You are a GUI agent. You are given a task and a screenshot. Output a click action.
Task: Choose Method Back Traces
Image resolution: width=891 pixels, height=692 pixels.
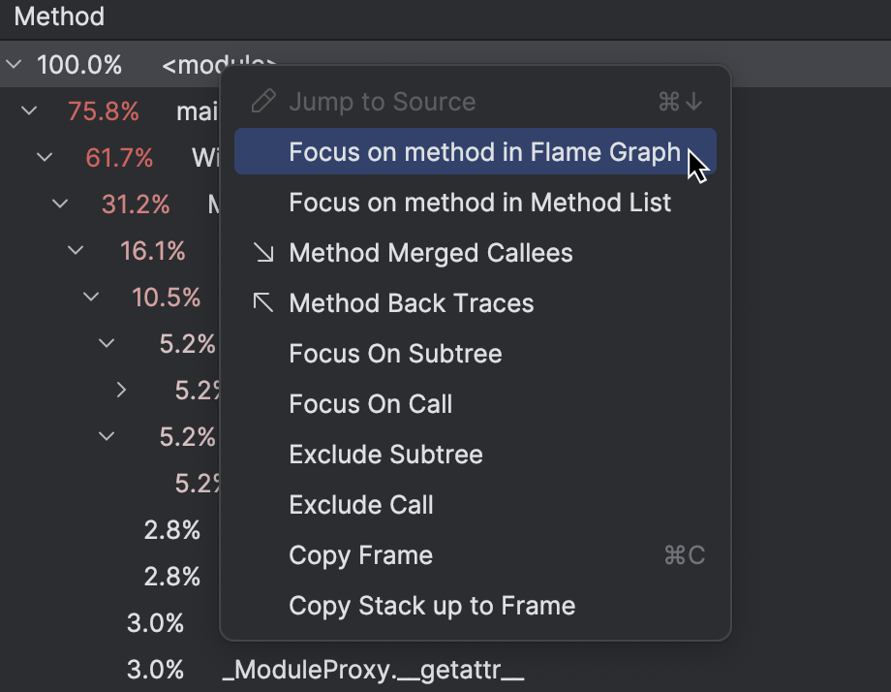(x=411, y=302)
